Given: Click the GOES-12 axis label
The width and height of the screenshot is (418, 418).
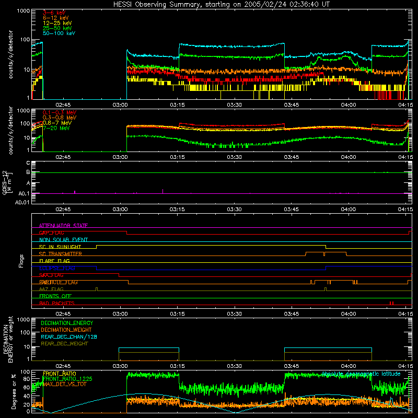Looking at the screenshot, I should tap(7, 183).
